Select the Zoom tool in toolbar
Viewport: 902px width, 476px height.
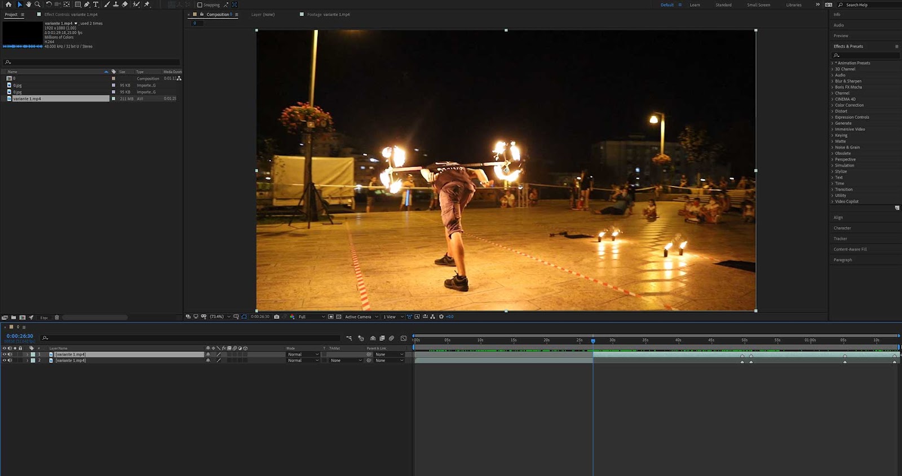click(x=37, y=5)
